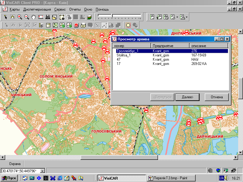Click the report preview eye icon
Screen dimensions: 243x182
(173, 17)
